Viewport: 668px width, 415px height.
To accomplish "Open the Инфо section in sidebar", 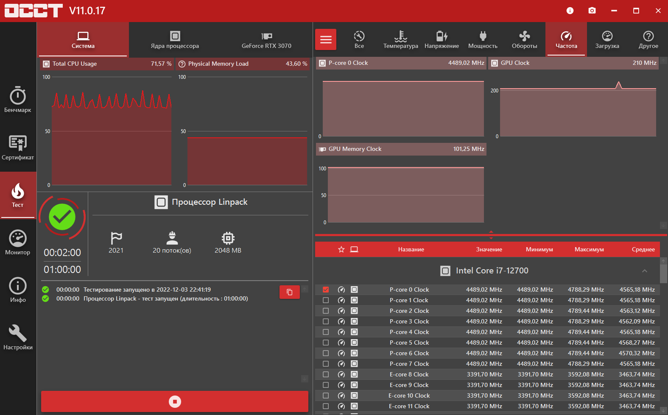I will (x=18, y=290).
